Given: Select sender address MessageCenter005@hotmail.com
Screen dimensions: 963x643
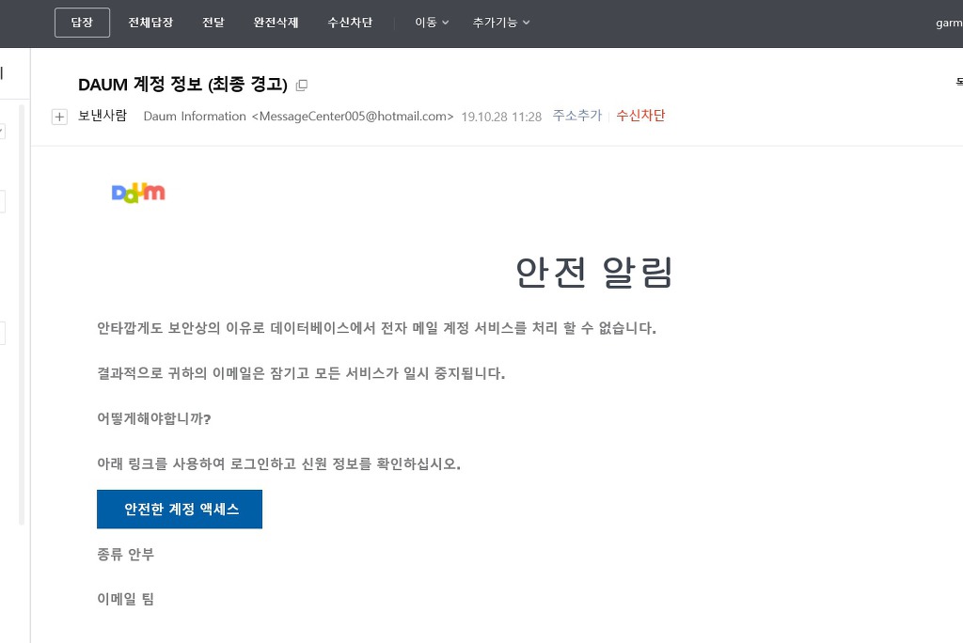Looking at the screenshot, I should point(353,117).
